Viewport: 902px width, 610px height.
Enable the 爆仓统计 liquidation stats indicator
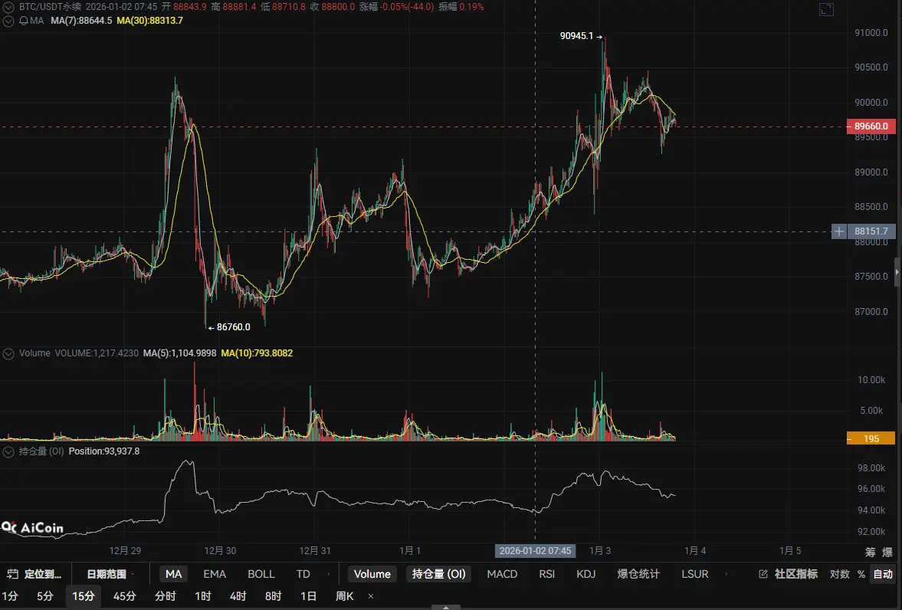click(638, 574)
